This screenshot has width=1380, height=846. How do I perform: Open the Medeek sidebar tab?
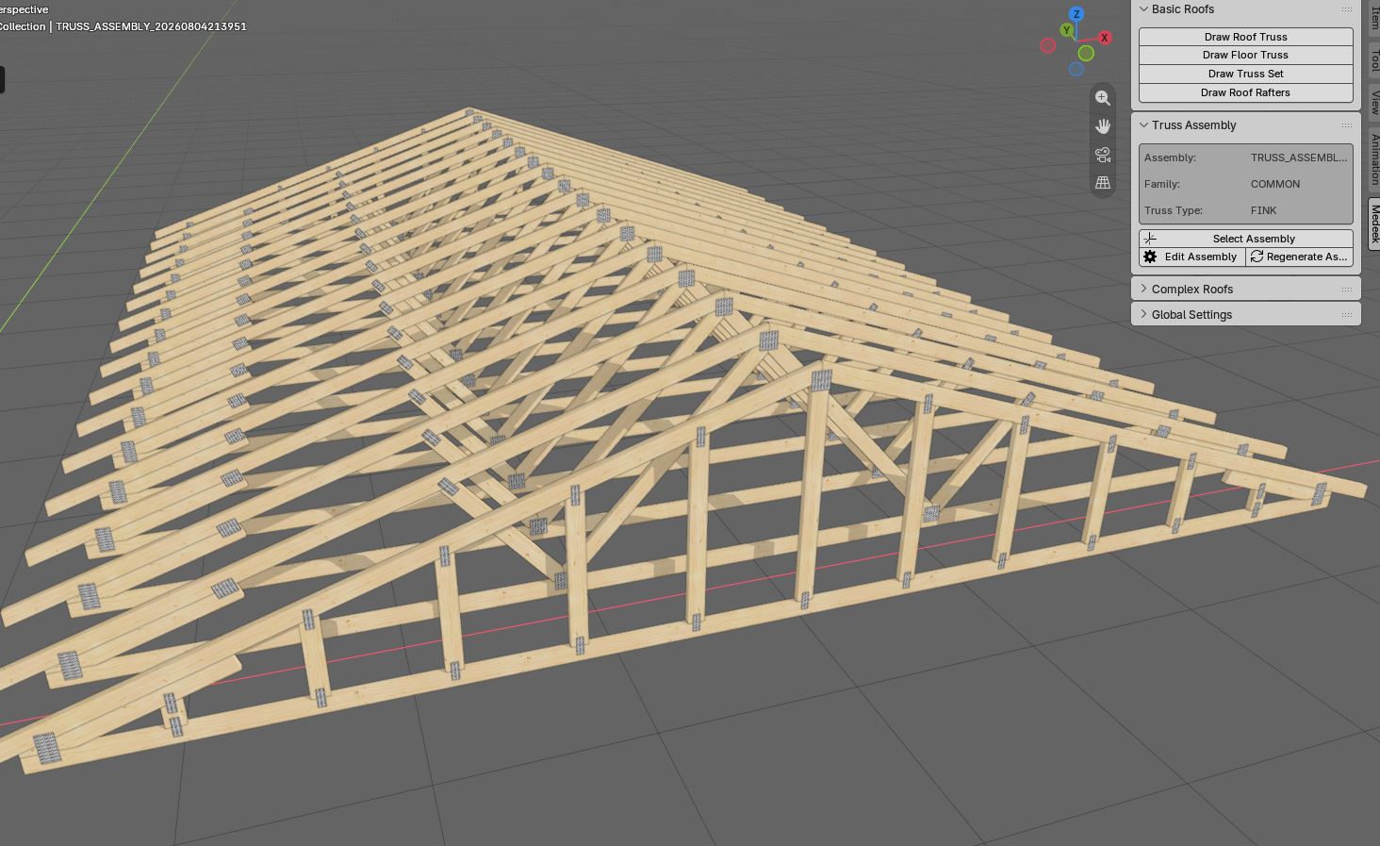1374,224
